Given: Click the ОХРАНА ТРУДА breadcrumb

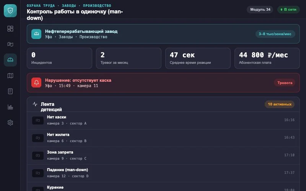Looking at the screenshot, I should tap(41, 5).
